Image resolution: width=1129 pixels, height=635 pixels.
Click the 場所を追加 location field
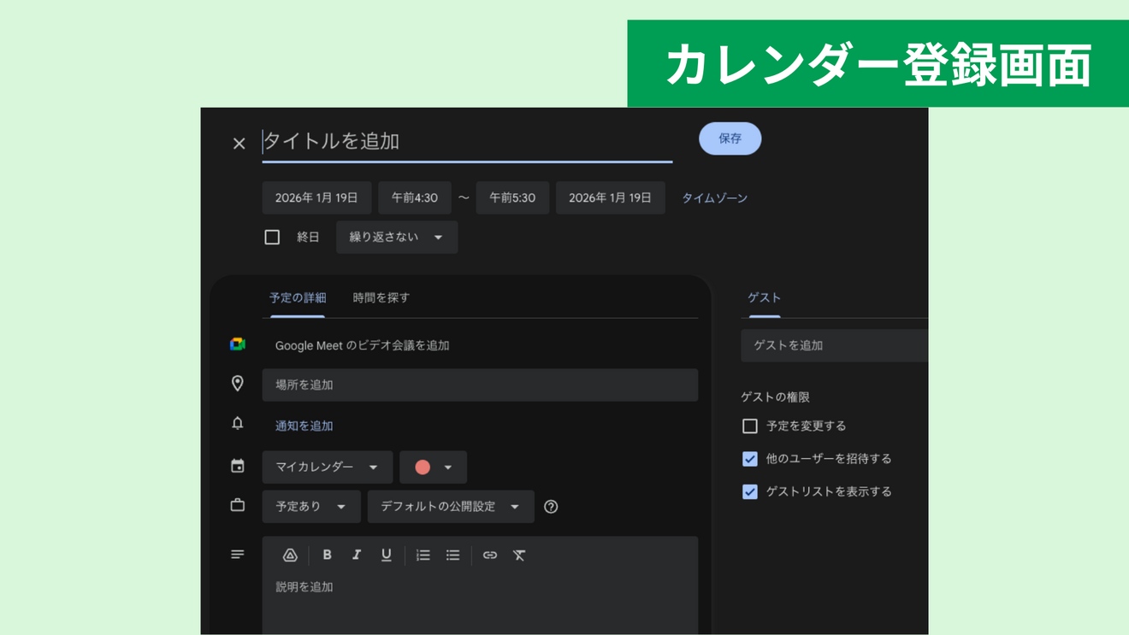[480, 385]
